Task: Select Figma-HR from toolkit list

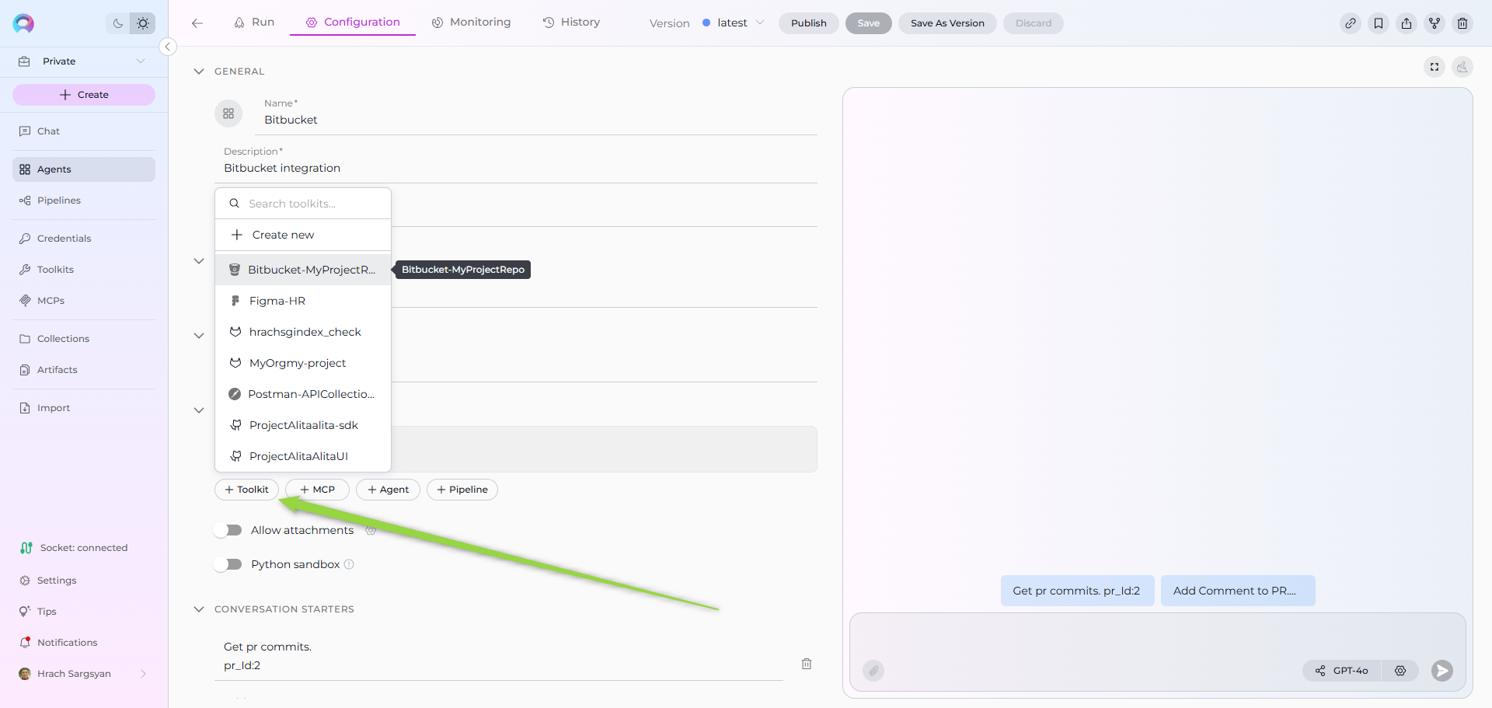Action: point(277,301)
